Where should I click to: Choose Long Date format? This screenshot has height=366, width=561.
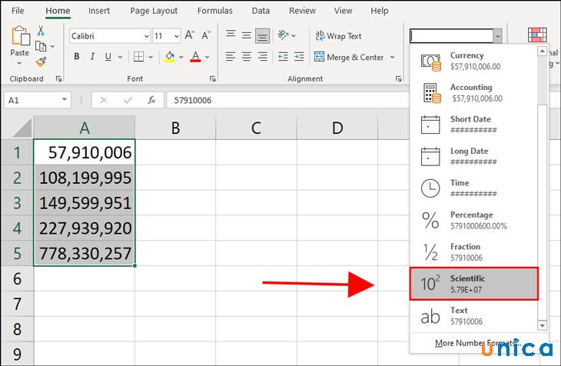473,157
